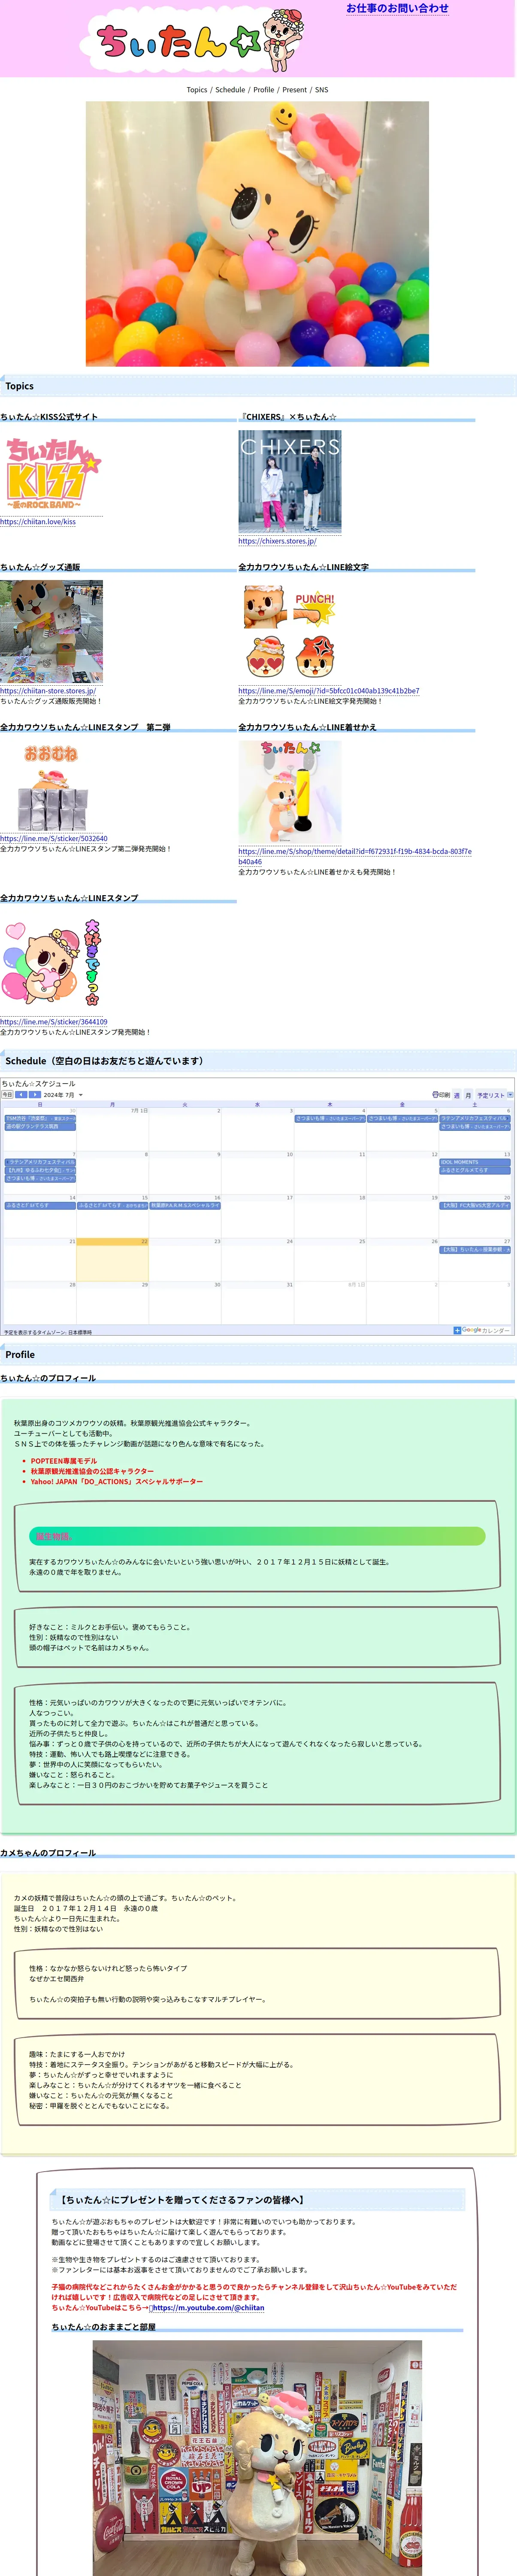Jump to Present in navigation
Viewport: 517px width, 2576px height.
(x=295, y=90)
